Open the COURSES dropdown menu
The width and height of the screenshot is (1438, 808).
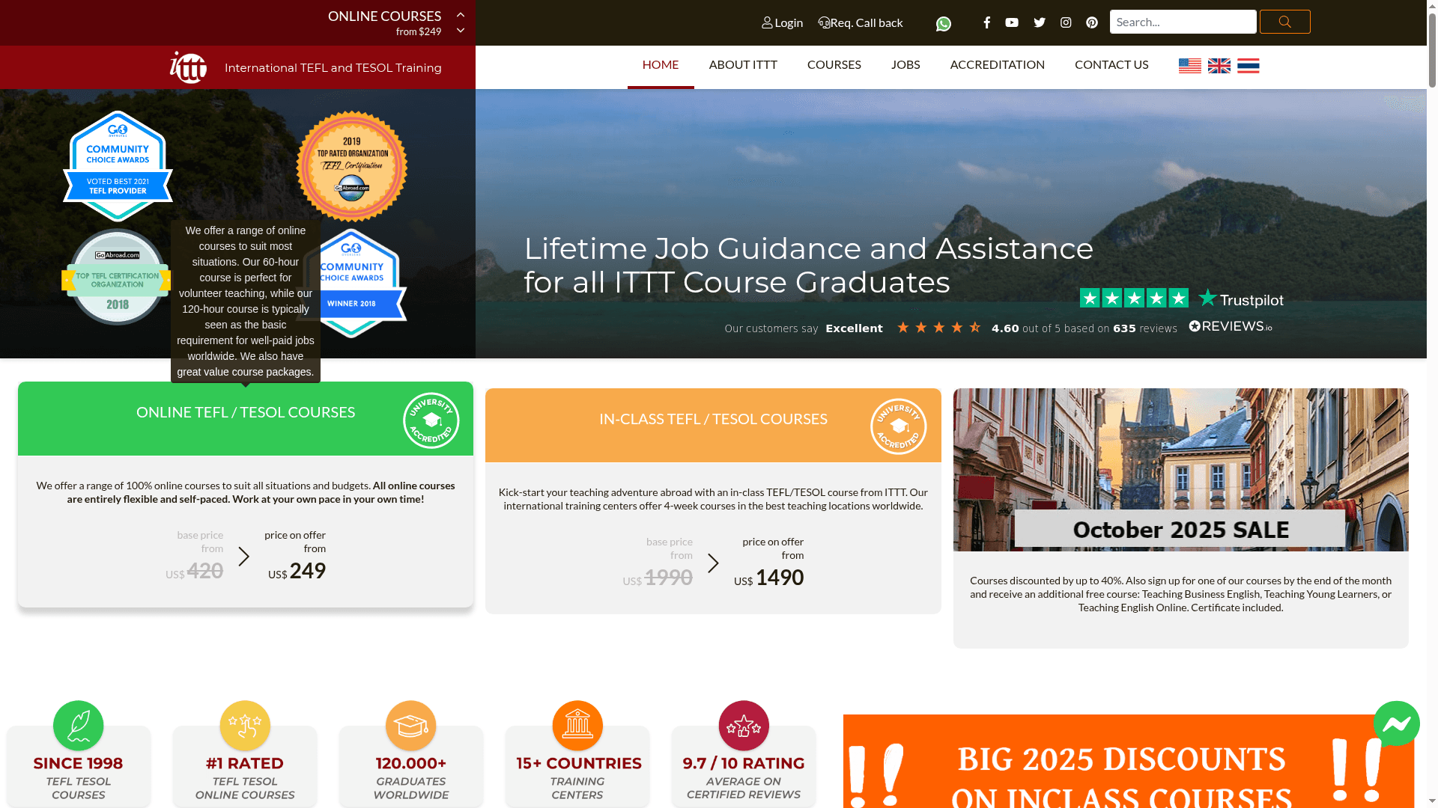[834, 65]
